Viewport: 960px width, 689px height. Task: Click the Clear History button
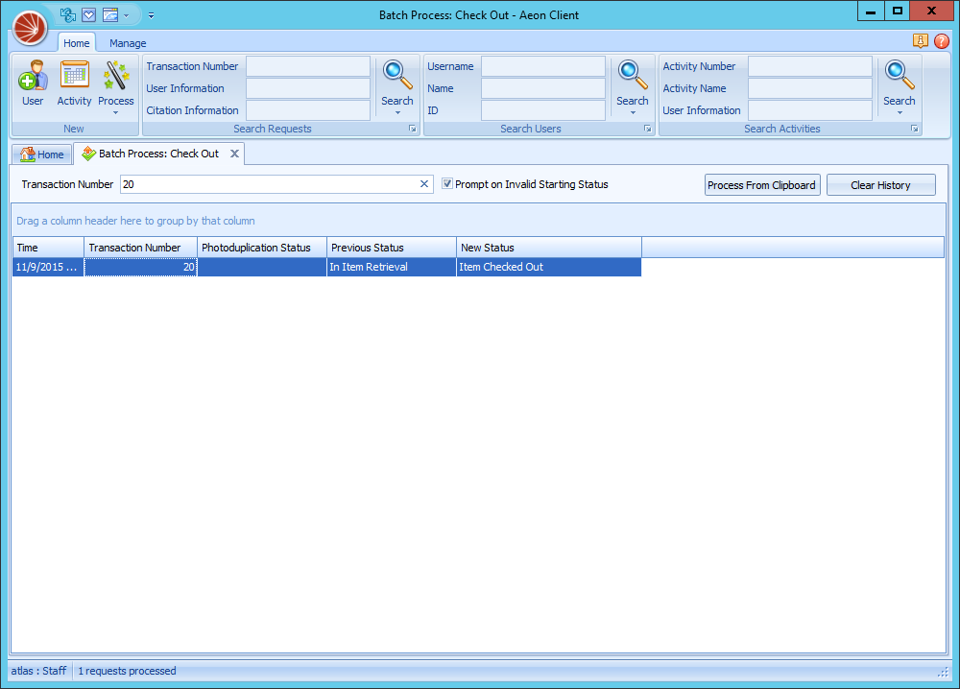point(880,184)
